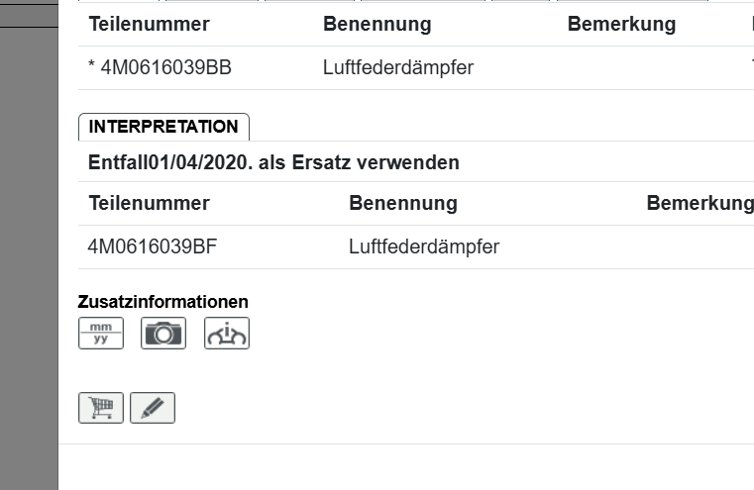Click replacement part number 4M0616039BF
Image resolution: width=754 pixels, height=490 pixels.
[x=153, y=246]
